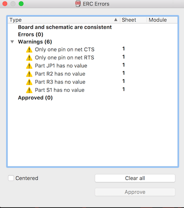Screen dimensions: 184x208
Task: Click warning icon beside Part JP1
Action: (29, 66)
